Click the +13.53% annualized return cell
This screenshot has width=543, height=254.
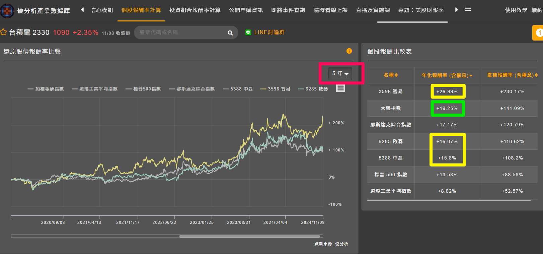pos(447,175)
